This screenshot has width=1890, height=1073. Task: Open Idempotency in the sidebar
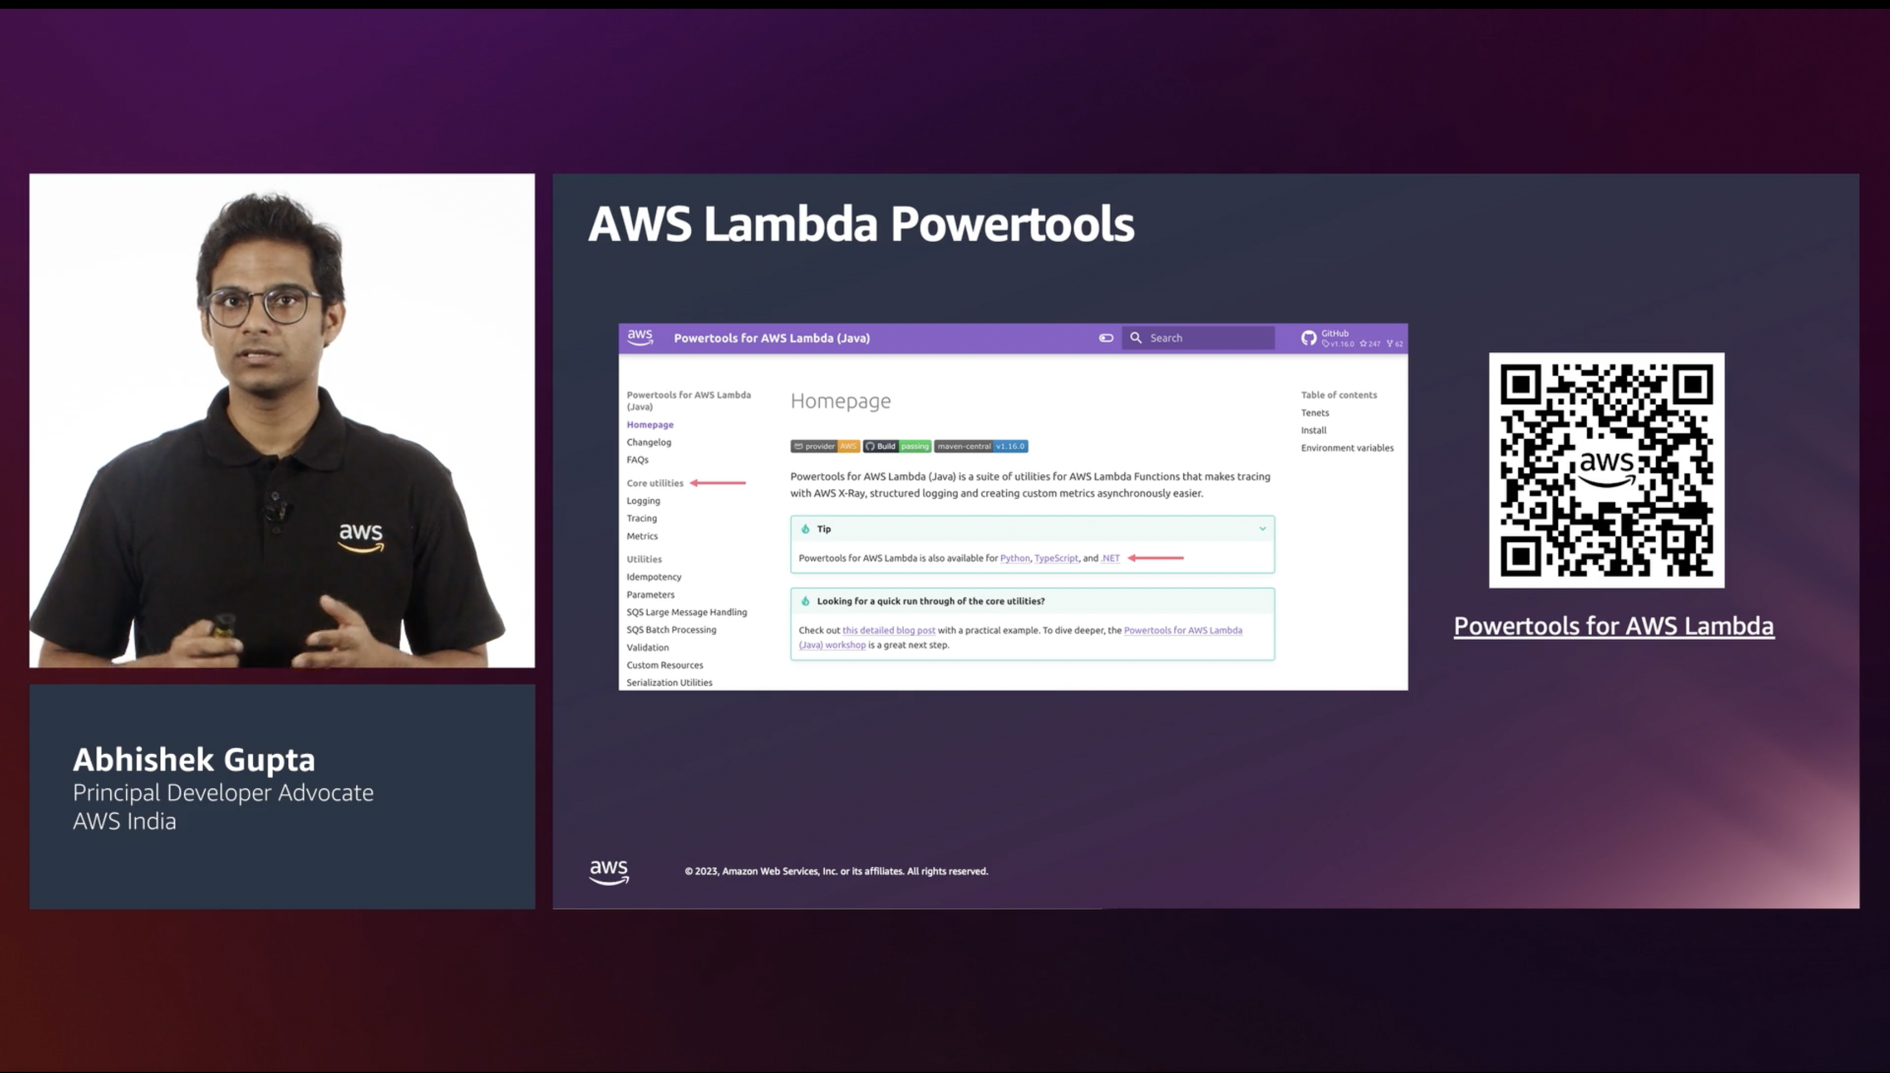click(654, 576)
